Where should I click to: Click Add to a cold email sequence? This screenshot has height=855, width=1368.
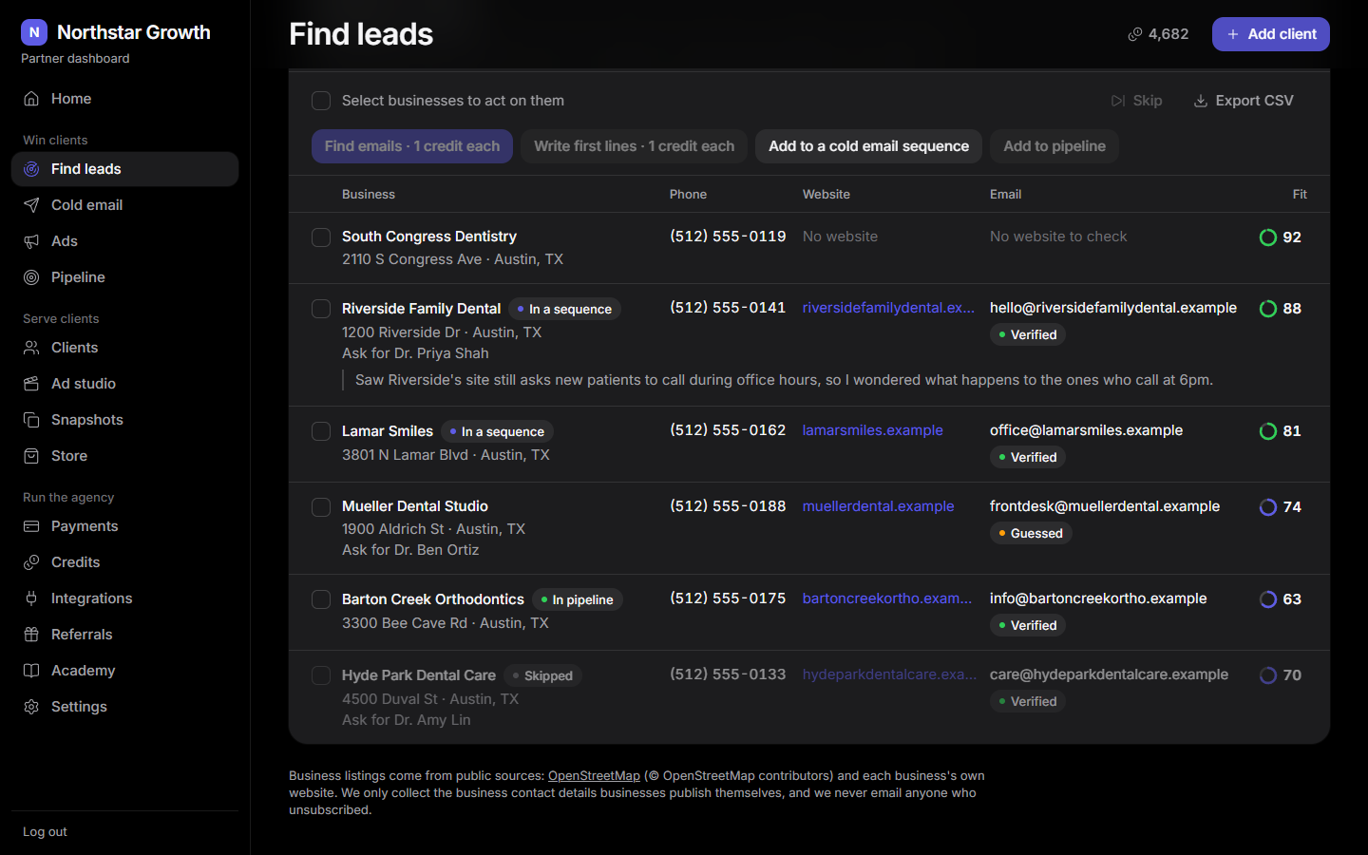click(x=868, y=146)
